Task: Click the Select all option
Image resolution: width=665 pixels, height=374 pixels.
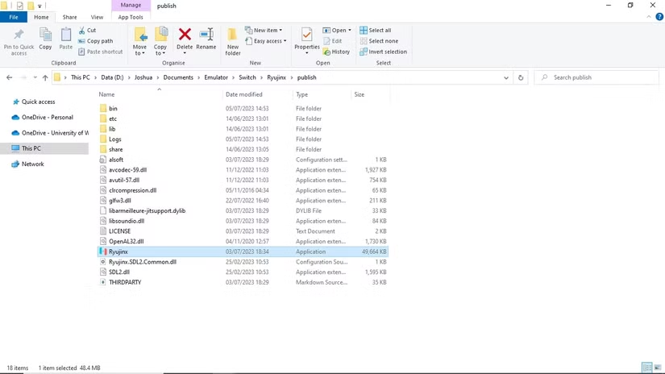Action: click(376, 31)
